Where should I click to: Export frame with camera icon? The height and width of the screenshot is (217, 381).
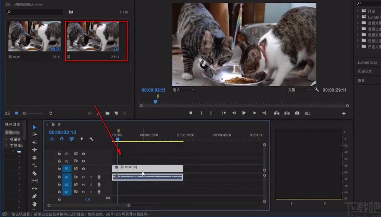(297, 113)
